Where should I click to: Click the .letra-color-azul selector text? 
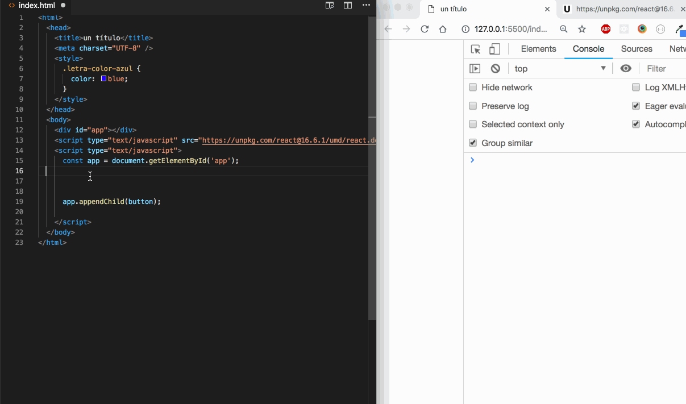98,69
